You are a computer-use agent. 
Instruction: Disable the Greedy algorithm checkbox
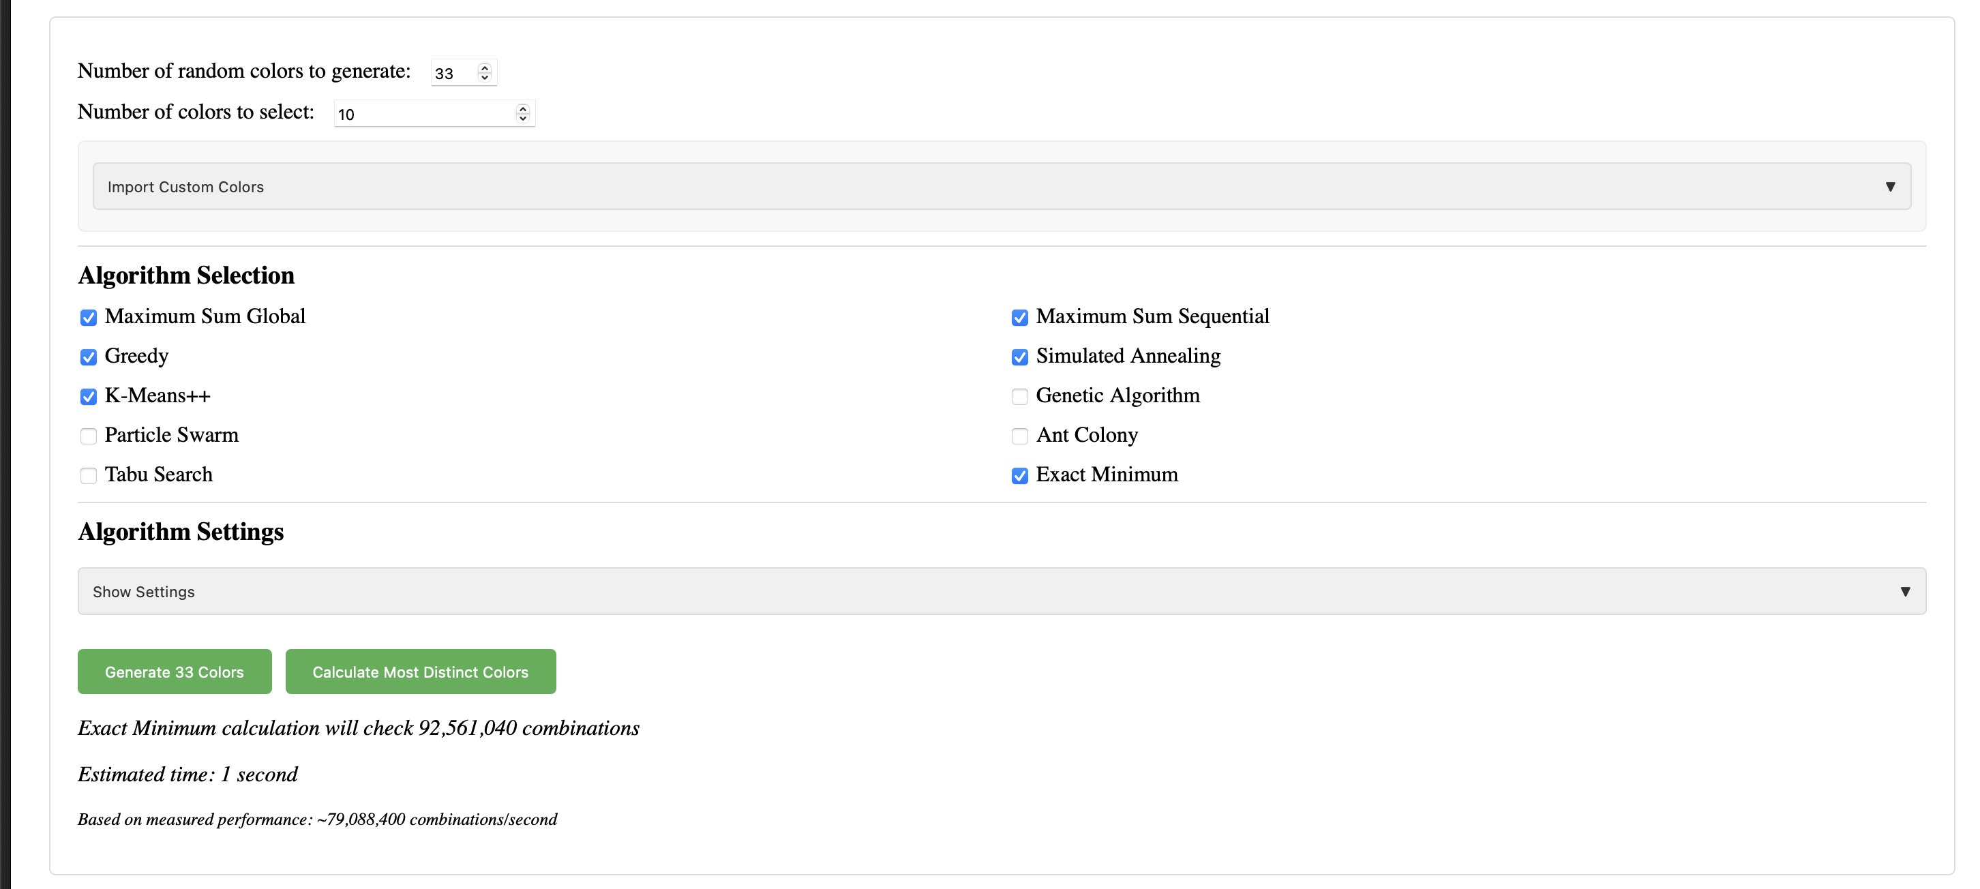(89, 357)
